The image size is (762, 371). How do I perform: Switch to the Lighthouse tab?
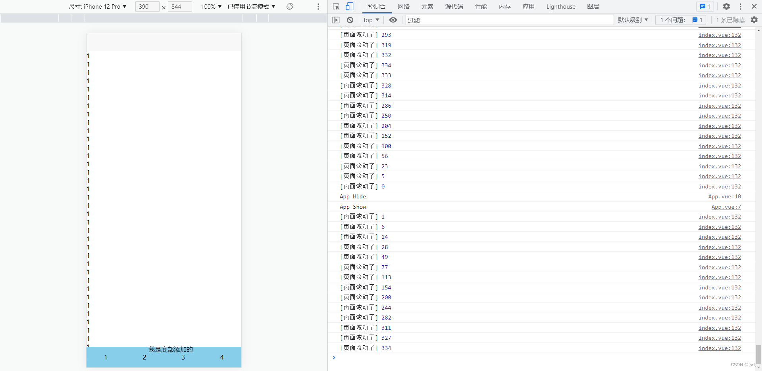561,7
